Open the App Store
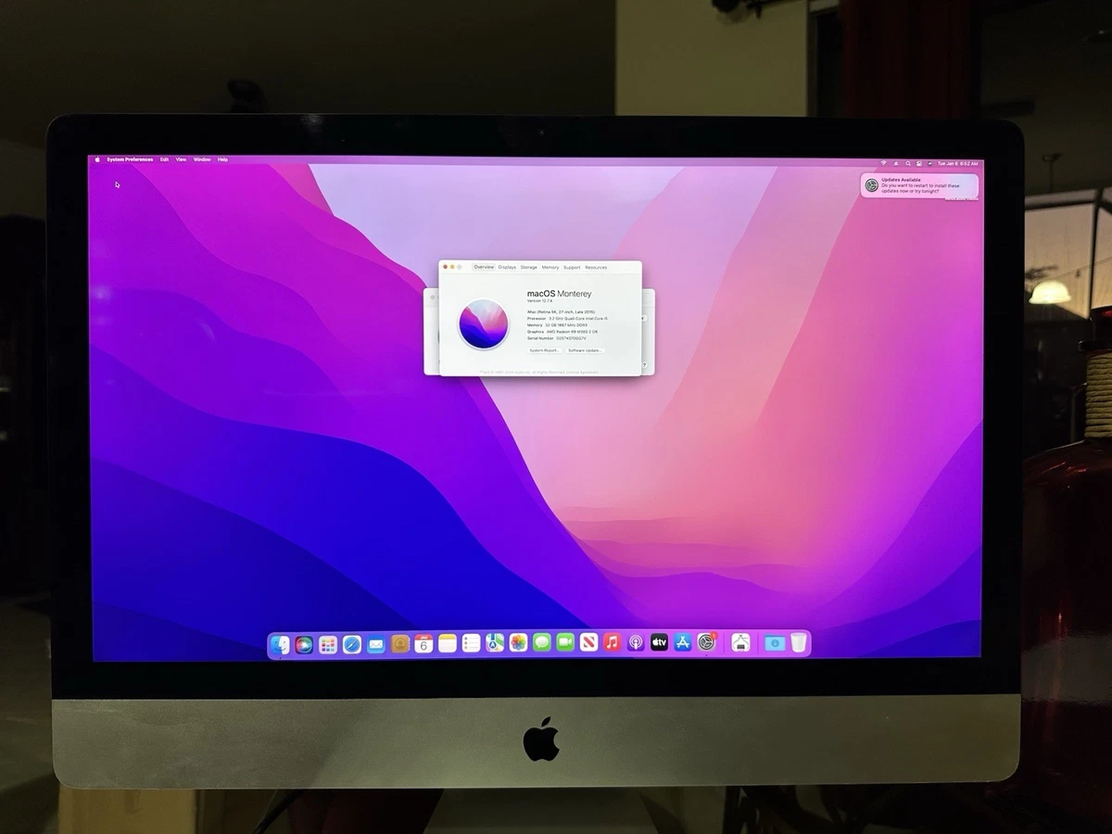The width and height of the screenshot is (1112, 834). click(682, 644)
